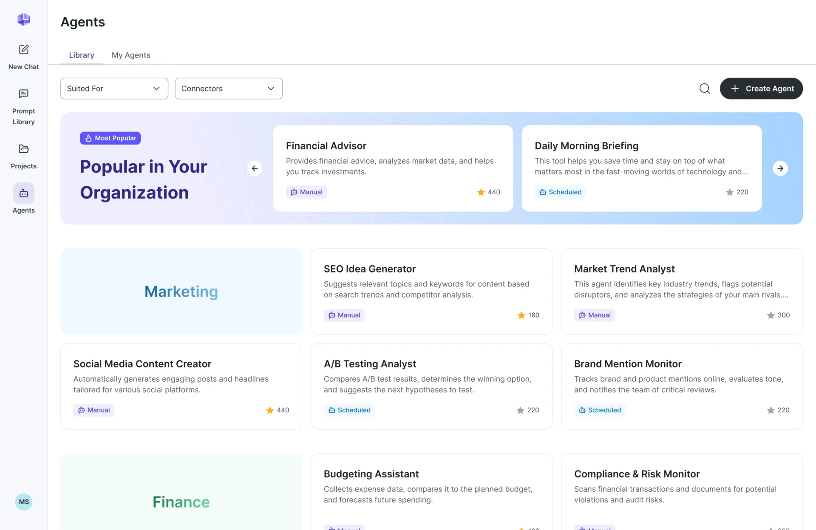Click Compliance & Risk Monitor description text

675,495
